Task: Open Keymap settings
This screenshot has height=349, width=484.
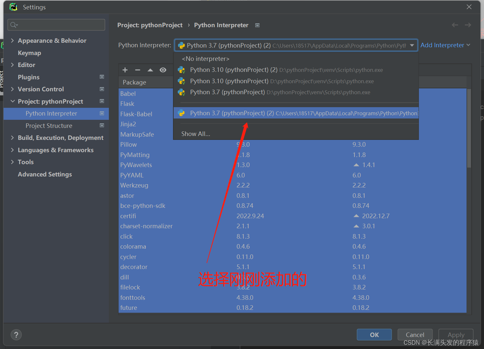Action: point(29,53)
